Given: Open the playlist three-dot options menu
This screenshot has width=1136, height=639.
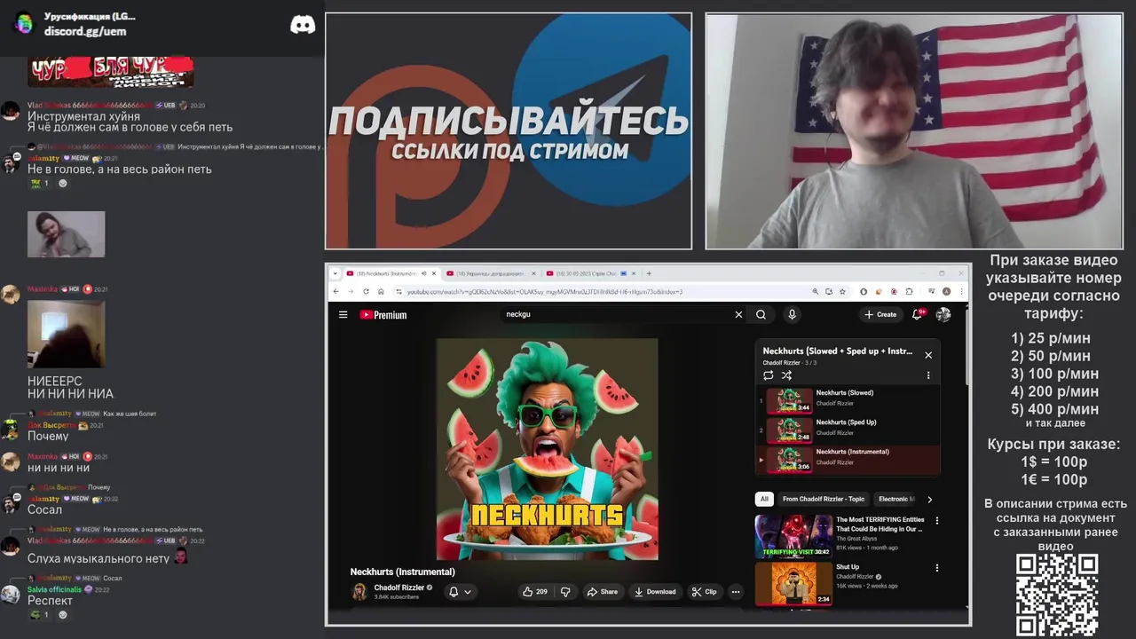Looking at the screenshot, I should coord(928,375).
